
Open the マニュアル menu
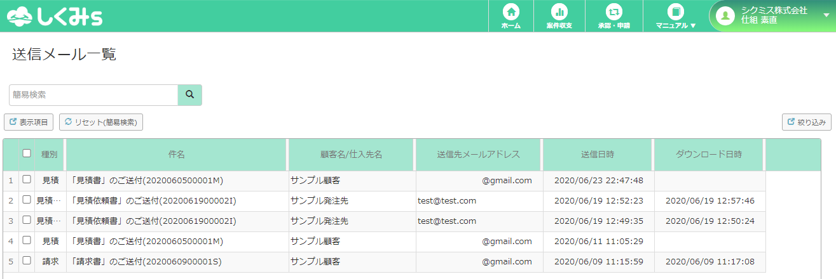point(675,16)
